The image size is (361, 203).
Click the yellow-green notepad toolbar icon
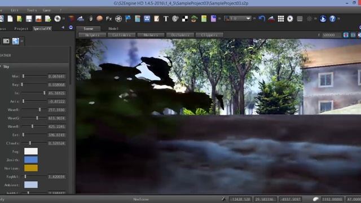(x=204, y=19)
